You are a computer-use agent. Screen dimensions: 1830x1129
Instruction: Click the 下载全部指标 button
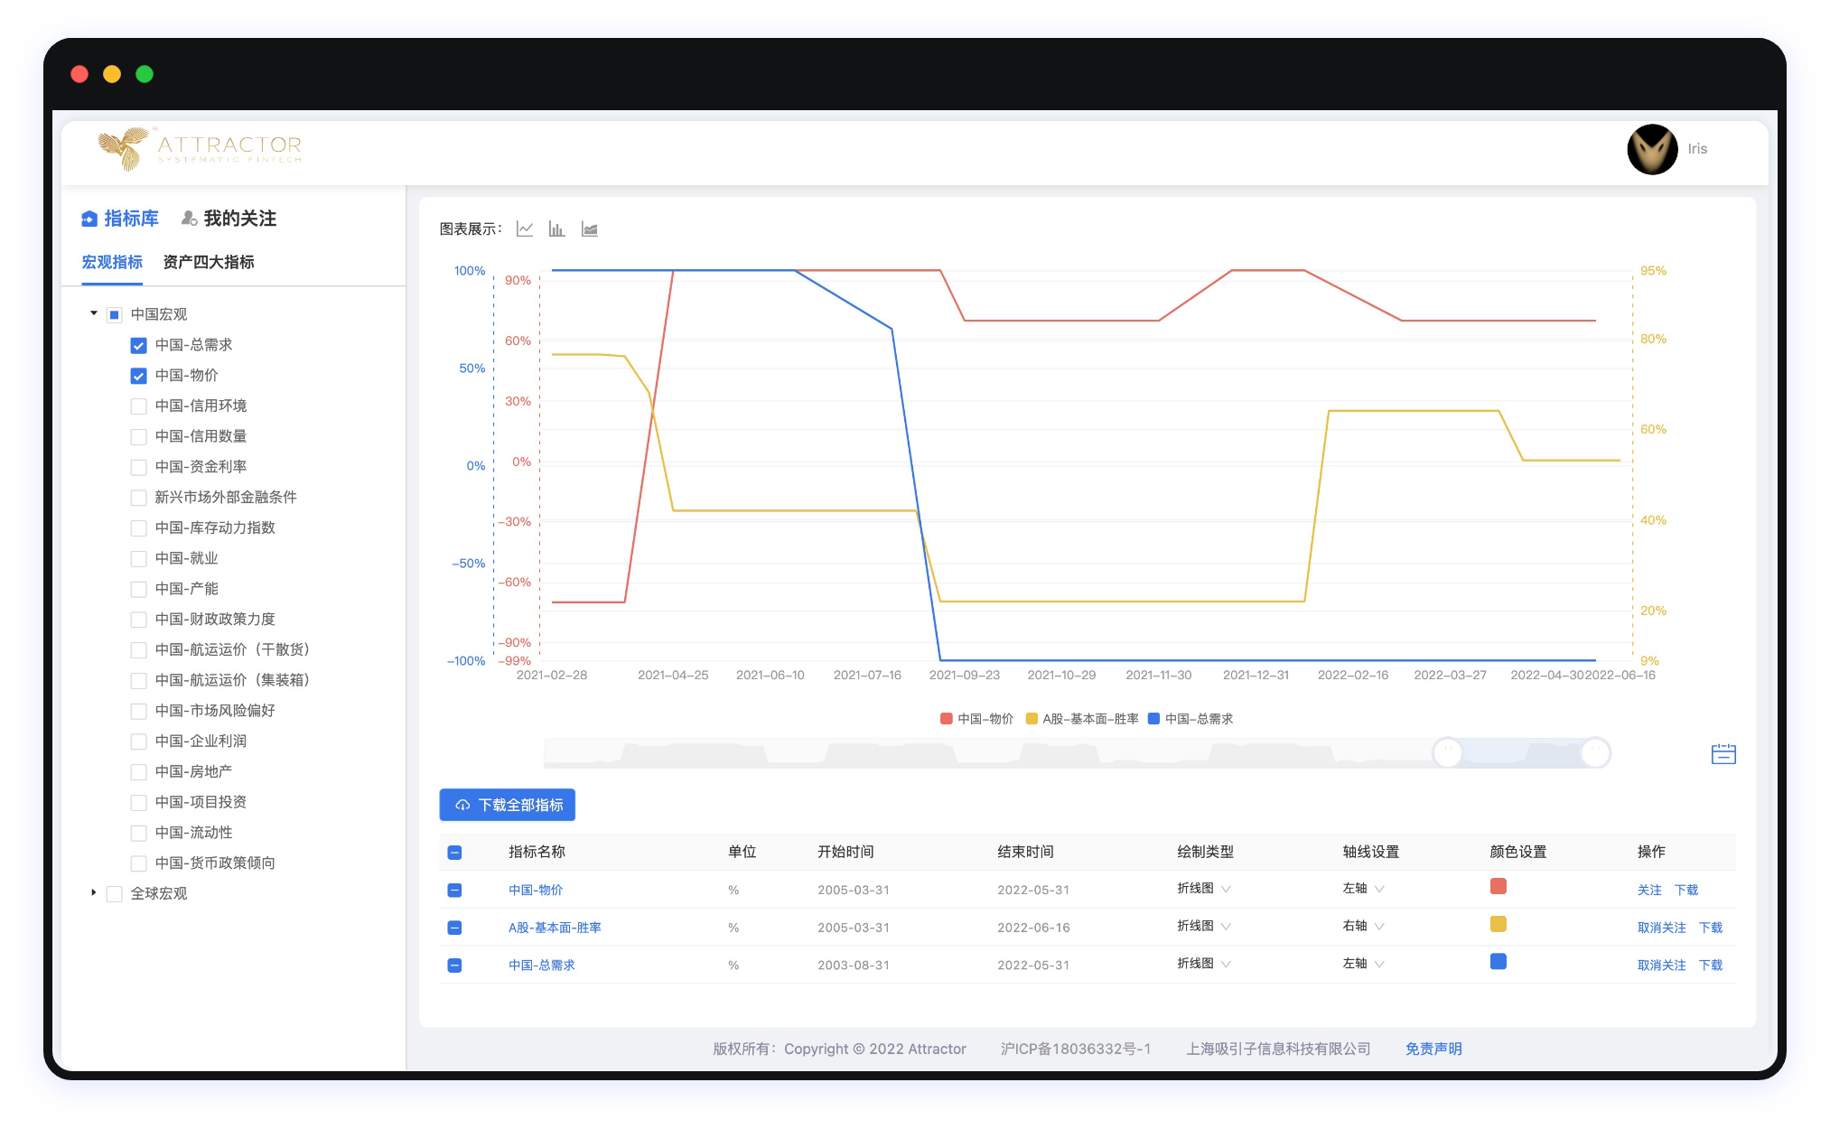click(508, 805)
